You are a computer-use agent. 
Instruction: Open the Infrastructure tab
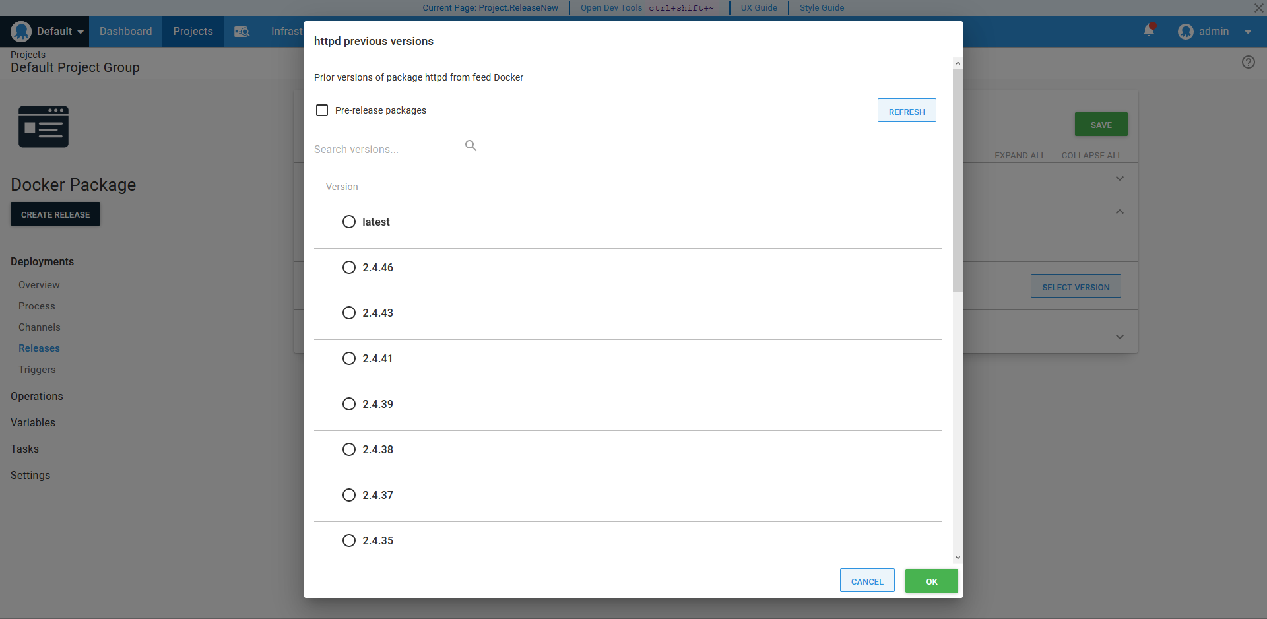pos(287,32)
